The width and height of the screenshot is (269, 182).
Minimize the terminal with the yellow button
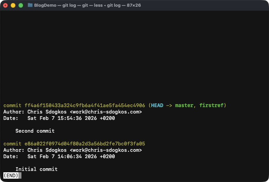(x=13, y=5)
